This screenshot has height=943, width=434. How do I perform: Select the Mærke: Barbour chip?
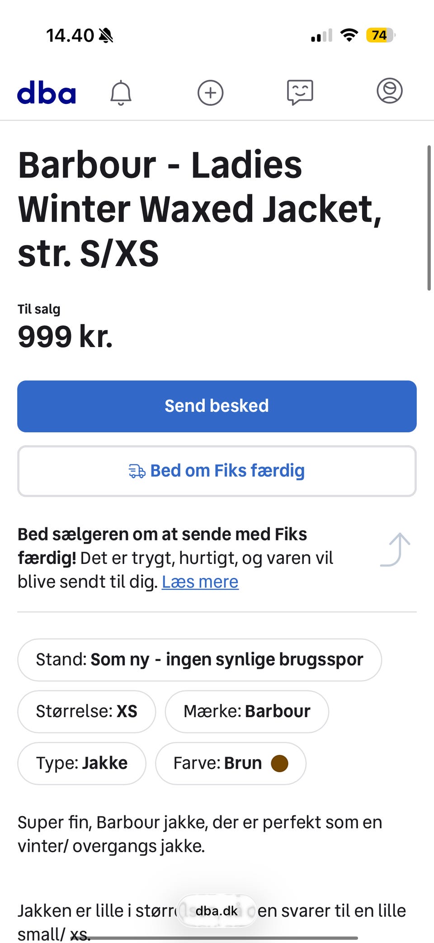tap(246, 712)
